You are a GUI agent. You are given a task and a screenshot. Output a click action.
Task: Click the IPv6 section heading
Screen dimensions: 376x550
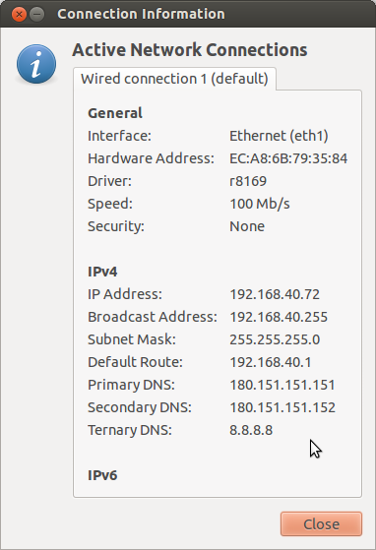coord(102,475)
